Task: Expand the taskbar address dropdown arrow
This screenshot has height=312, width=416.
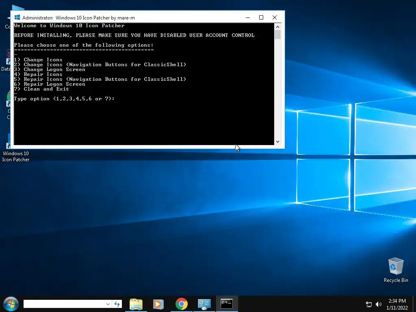Action: (x=108, y=304)
